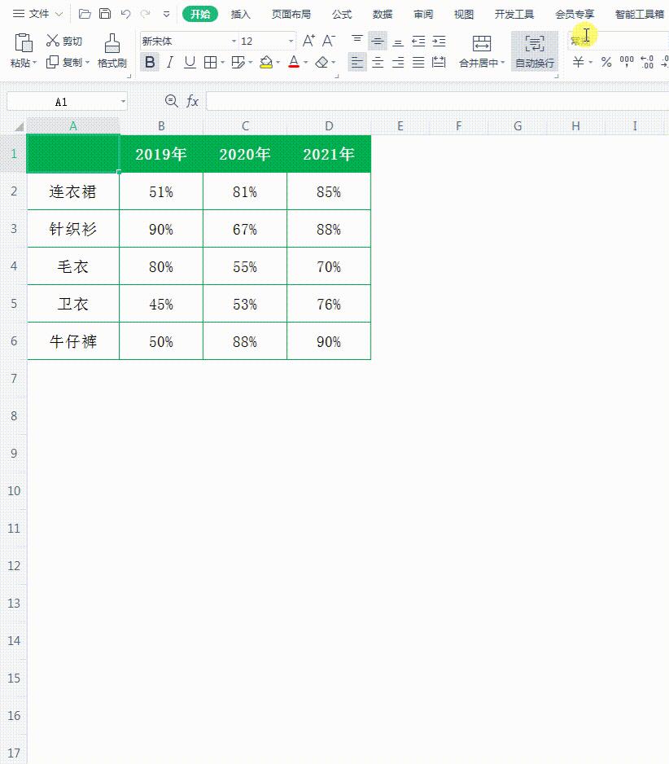Screen dimensions: 669x764
Task: Toggle bold formatting
Action: (x=150, y=62)
